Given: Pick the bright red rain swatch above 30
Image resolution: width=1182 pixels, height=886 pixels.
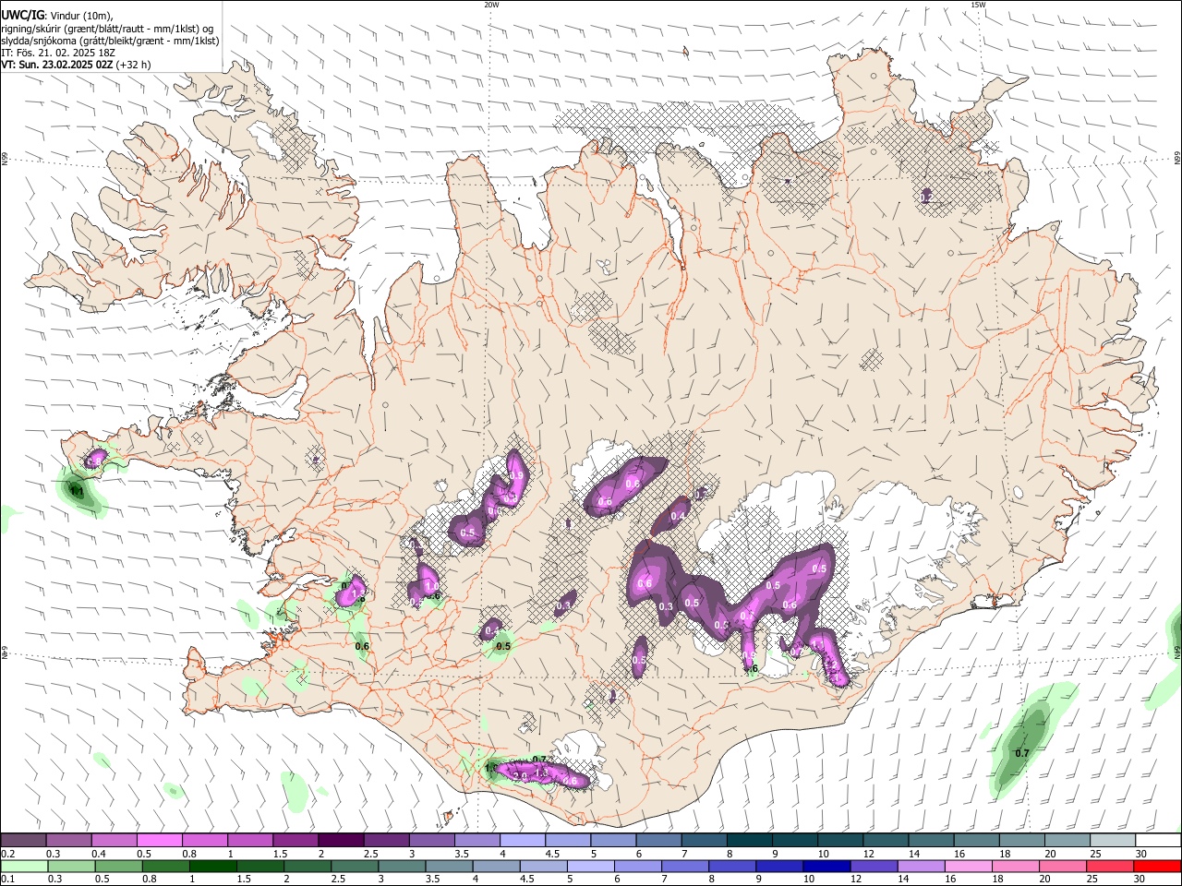Looking at the screenshot, I should (x=1158, y=866).
